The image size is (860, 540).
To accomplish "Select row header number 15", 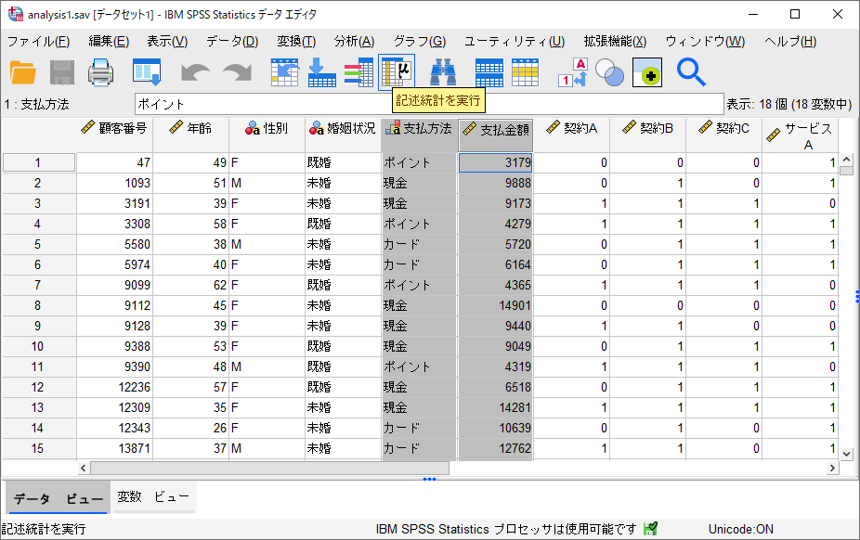I will [x=38, y=448].
